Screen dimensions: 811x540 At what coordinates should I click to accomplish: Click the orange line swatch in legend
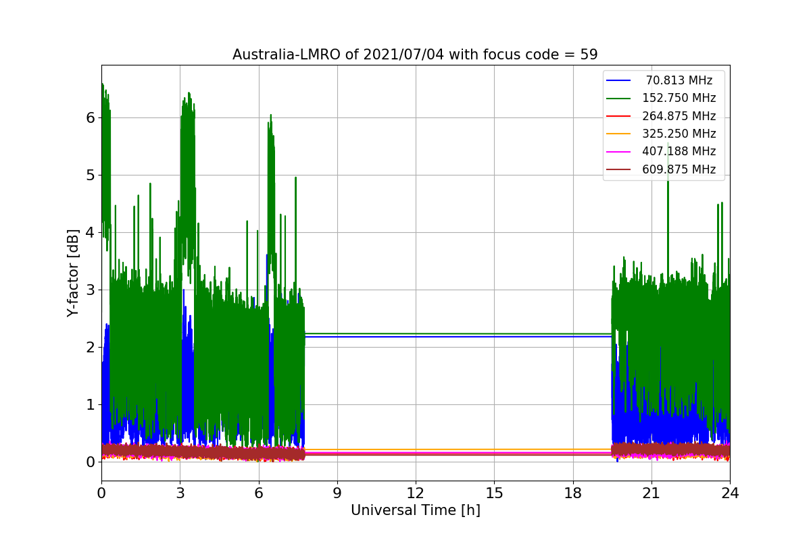[618, 134]
